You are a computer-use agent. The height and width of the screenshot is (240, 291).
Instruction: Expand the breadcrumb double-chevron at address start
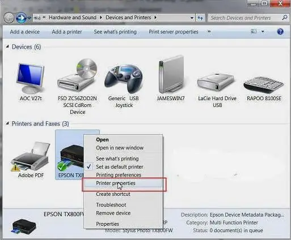(44, 18)
